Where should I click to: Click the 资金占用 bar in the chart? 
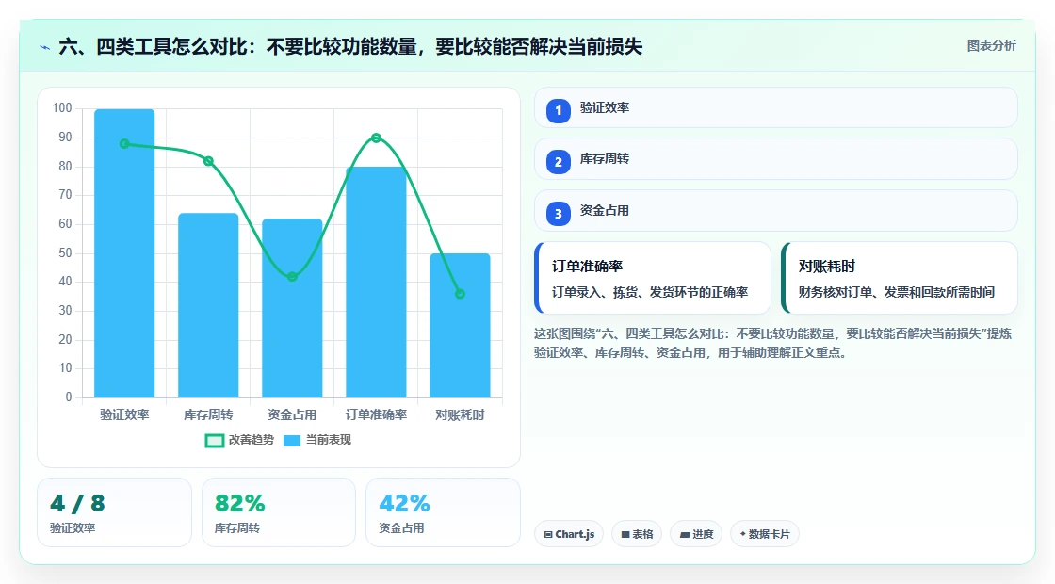292,308
